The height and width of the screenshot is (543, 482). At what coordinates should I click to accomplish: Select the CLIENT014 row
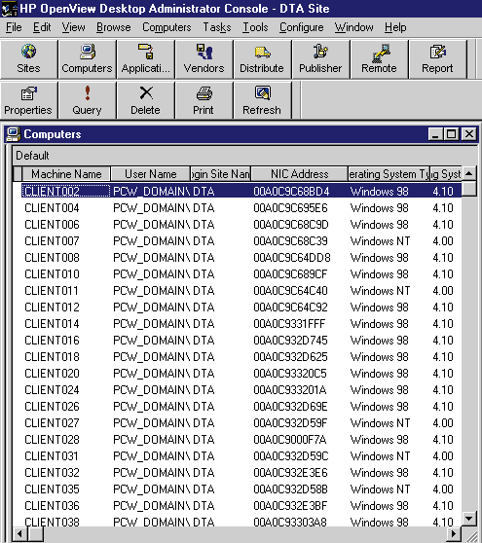click(x=241, y=324)
